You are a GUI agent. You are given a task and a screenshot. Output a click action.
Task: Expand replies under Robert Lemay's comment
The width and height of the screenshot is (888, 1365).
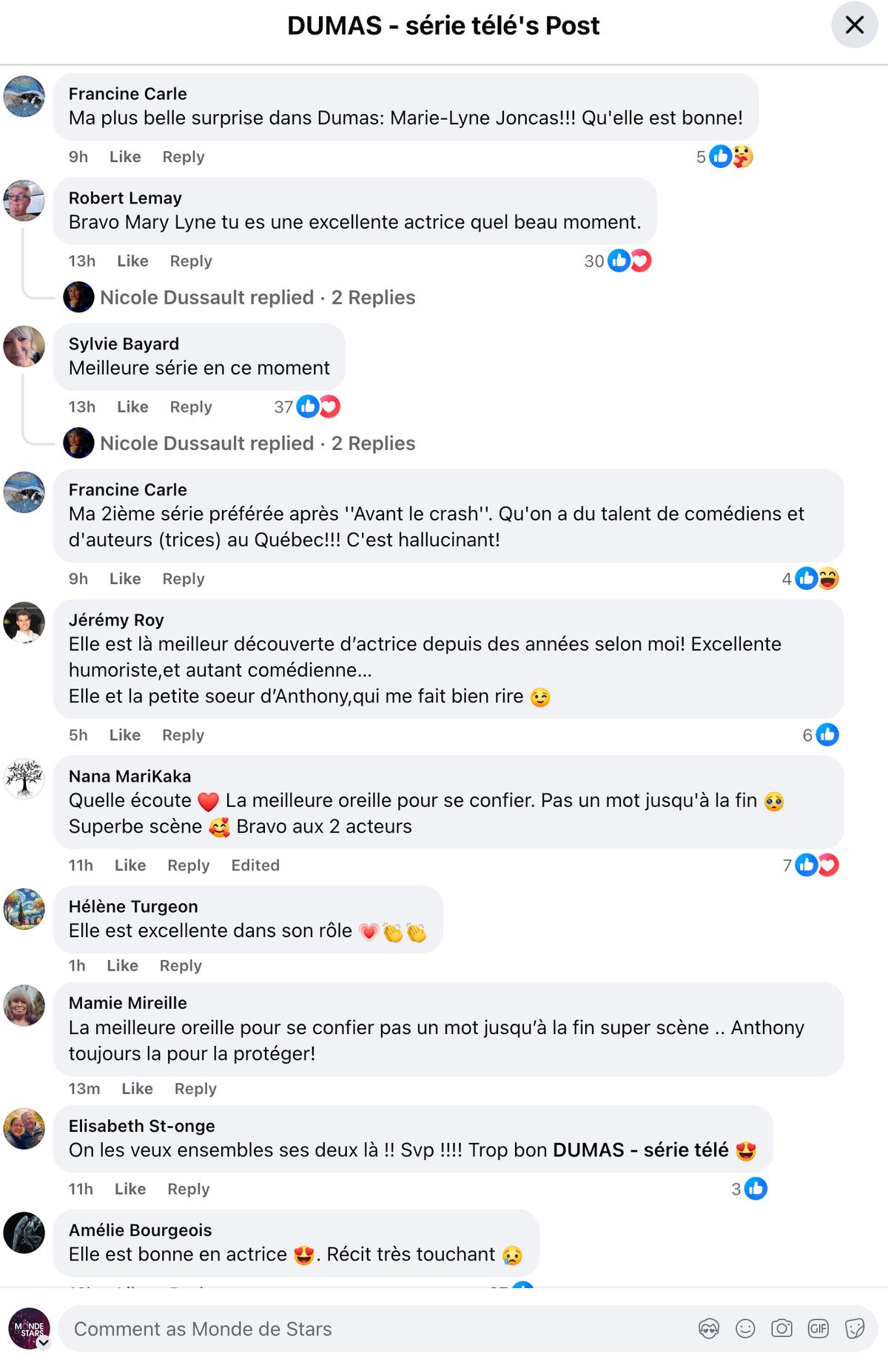[x=258, y=298]
